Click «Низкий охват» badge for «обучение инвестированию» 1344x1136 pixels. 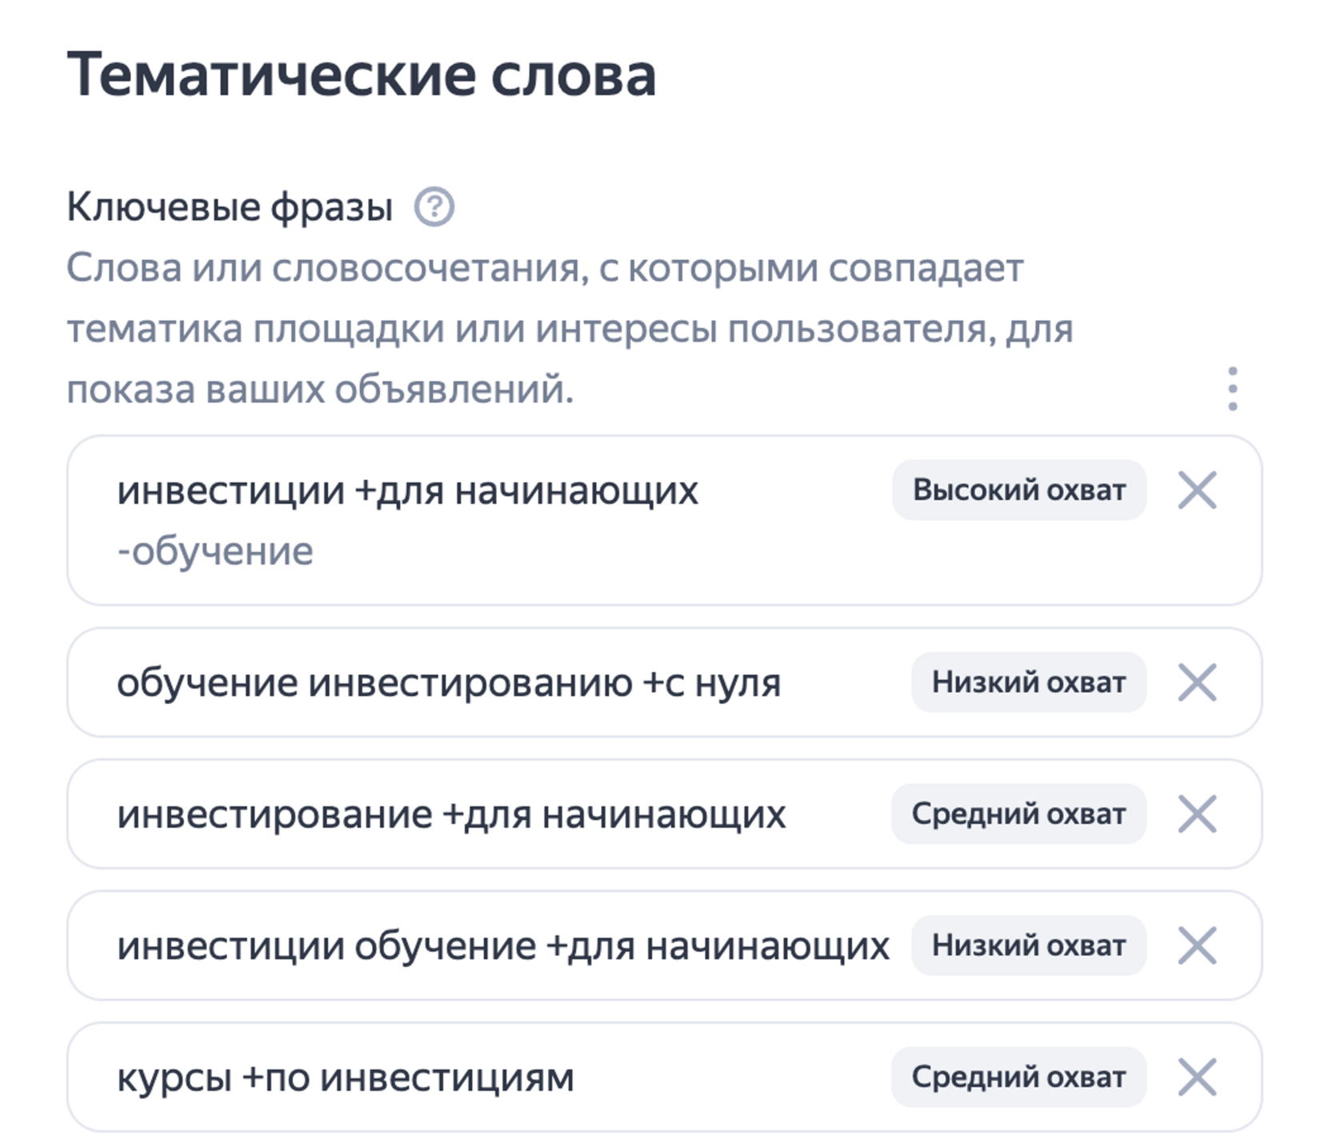[x=1028, y=683]
